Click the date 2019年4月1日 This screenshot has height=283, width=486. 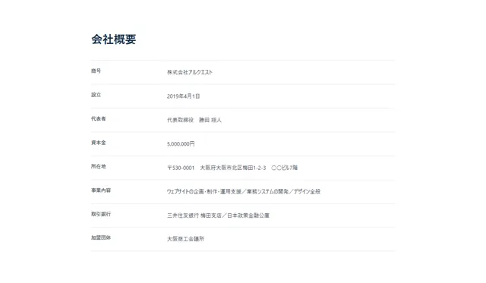tap(183, 96)
